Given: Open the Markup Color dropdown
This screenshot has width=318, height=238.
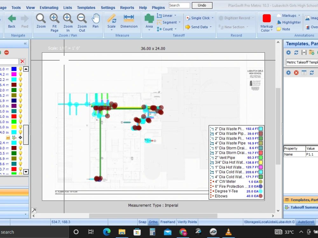Looking at the screenshot, I should (272, 30).
